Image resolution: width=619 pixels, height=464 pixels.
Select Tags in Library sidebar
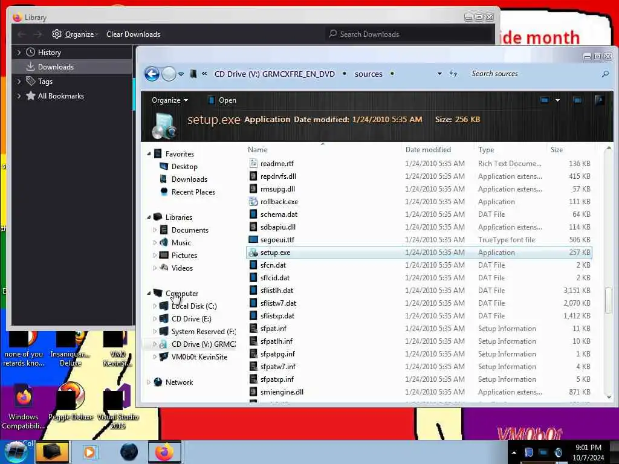click(x=45, y=82)
